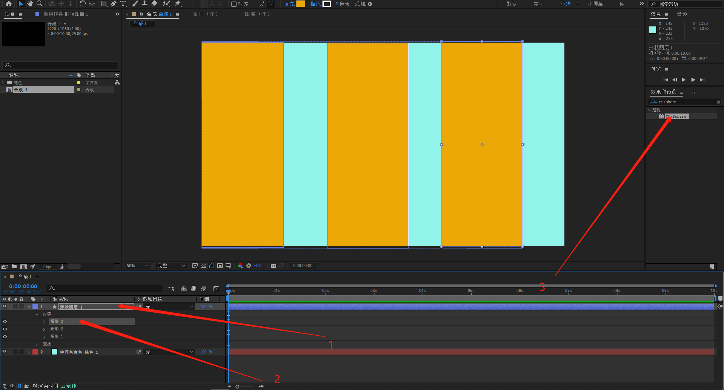724x390 pixels.
Task: Select the Eraser tool
Action: point(154,4)
